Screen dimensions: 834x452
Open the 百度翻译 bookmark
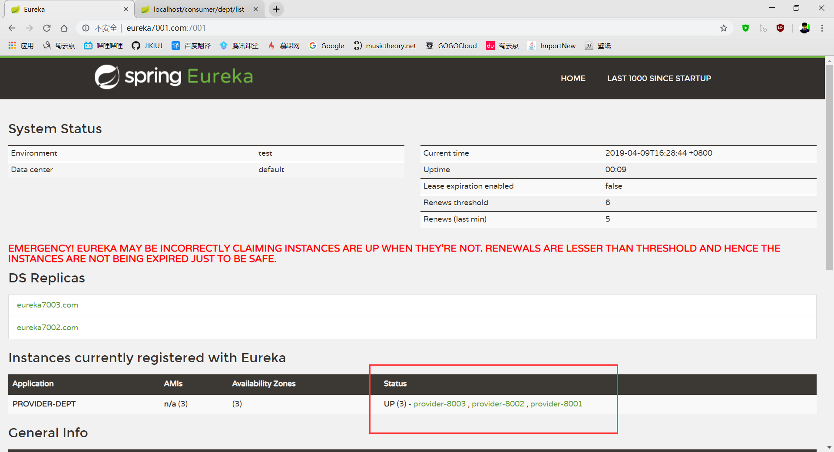pos(192,46)
